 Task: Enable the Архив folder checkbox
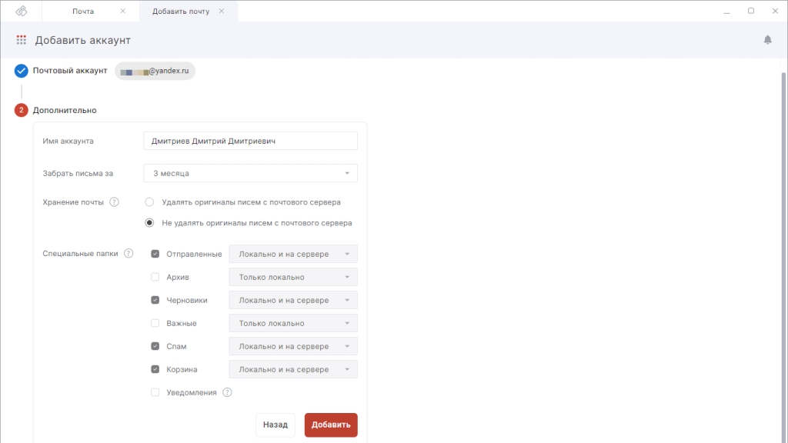tap(155, 277)
